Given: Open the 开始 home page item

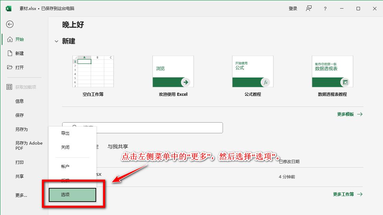Looking at the screenshot, I should [20, 39].
